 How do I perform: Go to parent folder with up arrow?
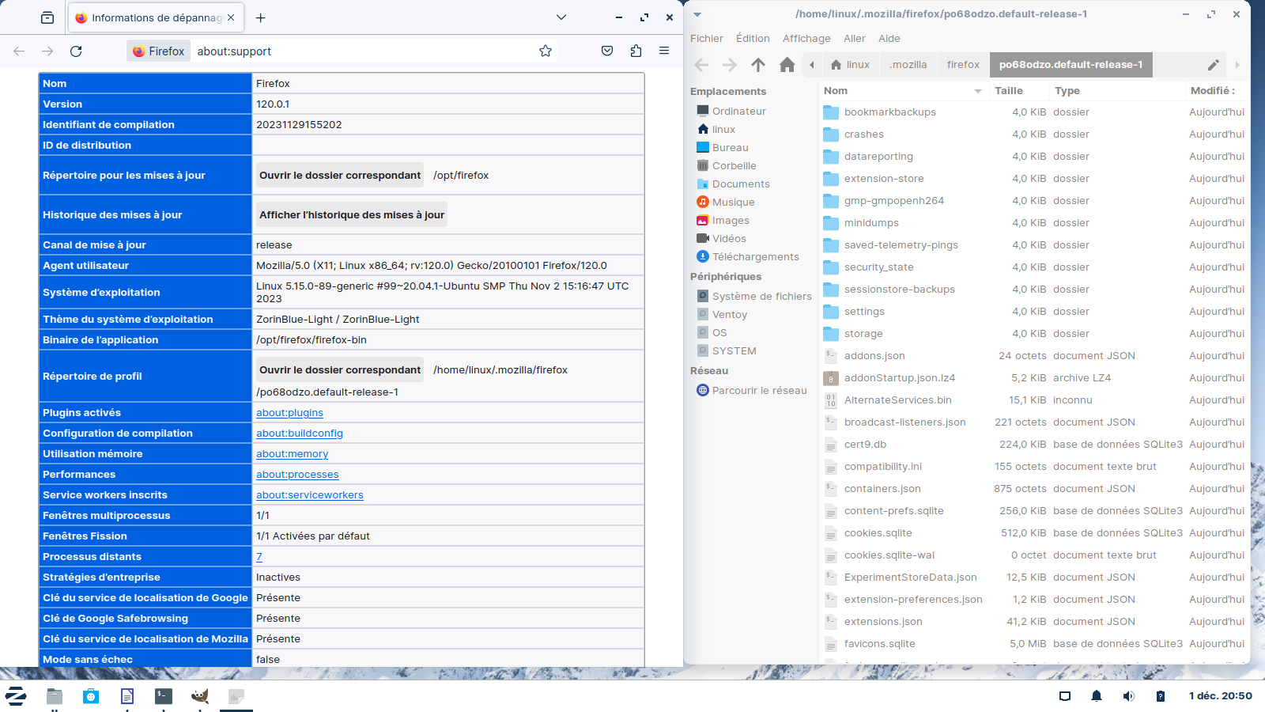click(x=758, y=65)
